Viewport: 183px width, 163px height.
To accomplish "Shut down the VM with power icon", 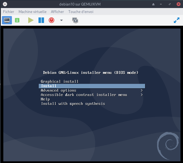I will coord(51,20).
